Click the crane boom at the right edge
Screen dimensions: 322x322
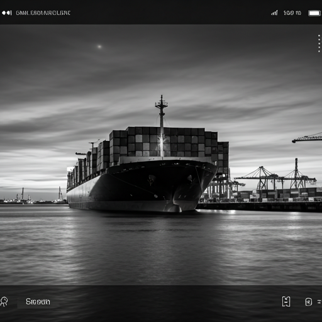[307, 138]
